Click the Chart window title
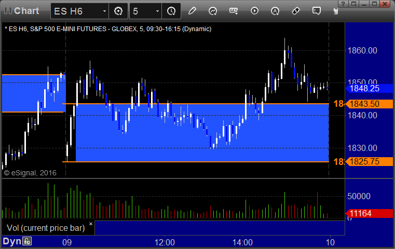Image resolution: width=395 pixels, height=249 pixels. tap(26, 11)
